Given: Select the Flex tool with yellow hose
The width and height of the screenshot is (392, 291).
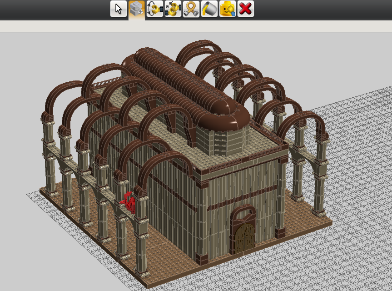Looking at the screenshot, I should tap(191, 9).
